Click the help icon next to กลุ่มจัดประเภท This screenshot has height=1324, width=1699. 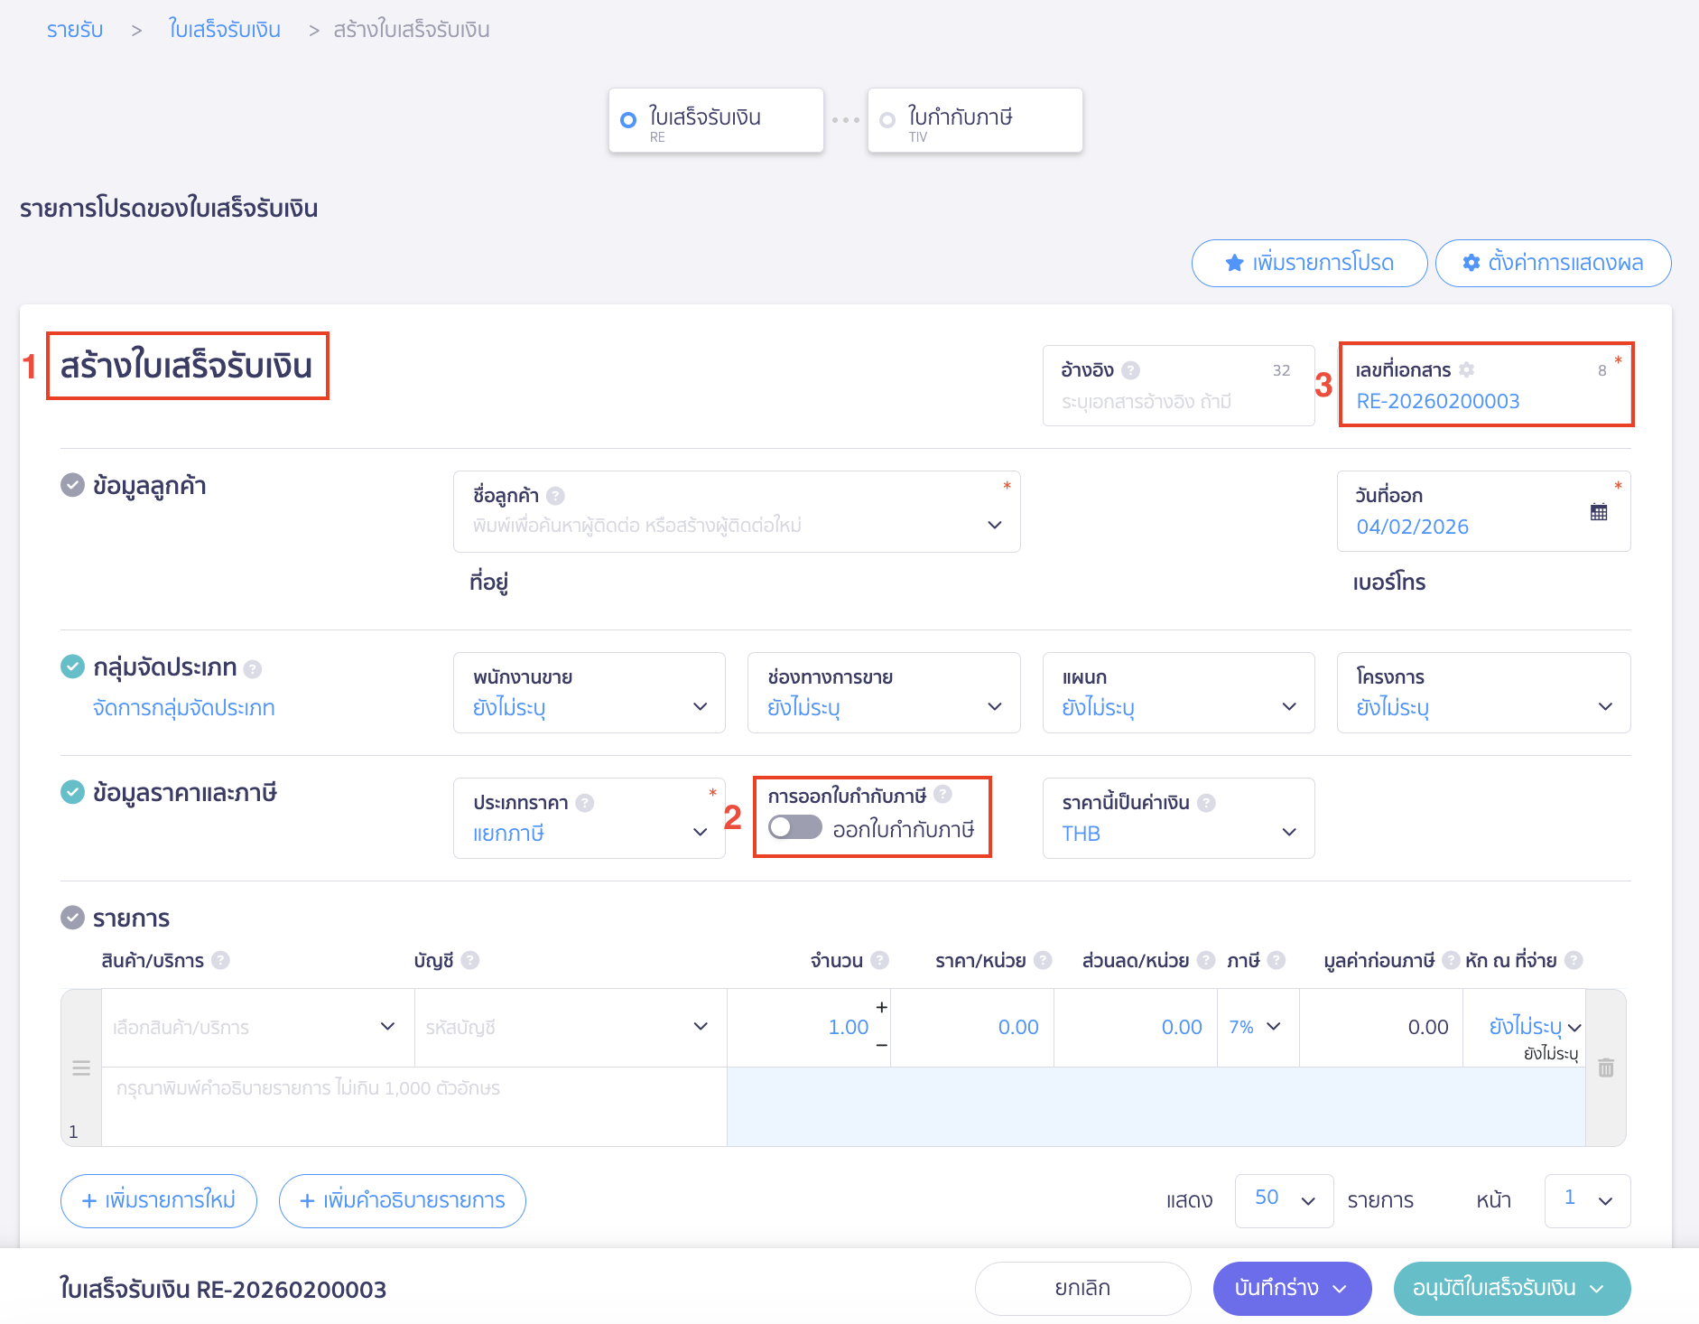[x=253, y=669]
